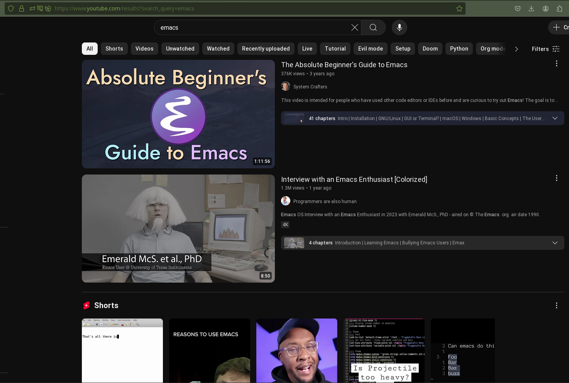Click the Absolute Beginner's Guide to Emacs thumbnail
569x383 pixels.
178,114
